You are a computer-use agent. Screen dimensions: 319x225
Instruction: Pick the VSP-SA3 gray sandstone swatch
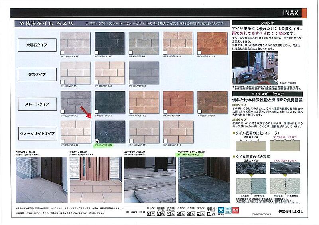pos(144,73)
